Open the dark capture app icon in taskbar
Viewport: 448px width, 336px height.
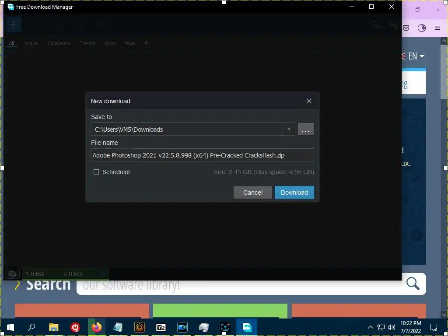pyautogui.click(x=225, y=327)
